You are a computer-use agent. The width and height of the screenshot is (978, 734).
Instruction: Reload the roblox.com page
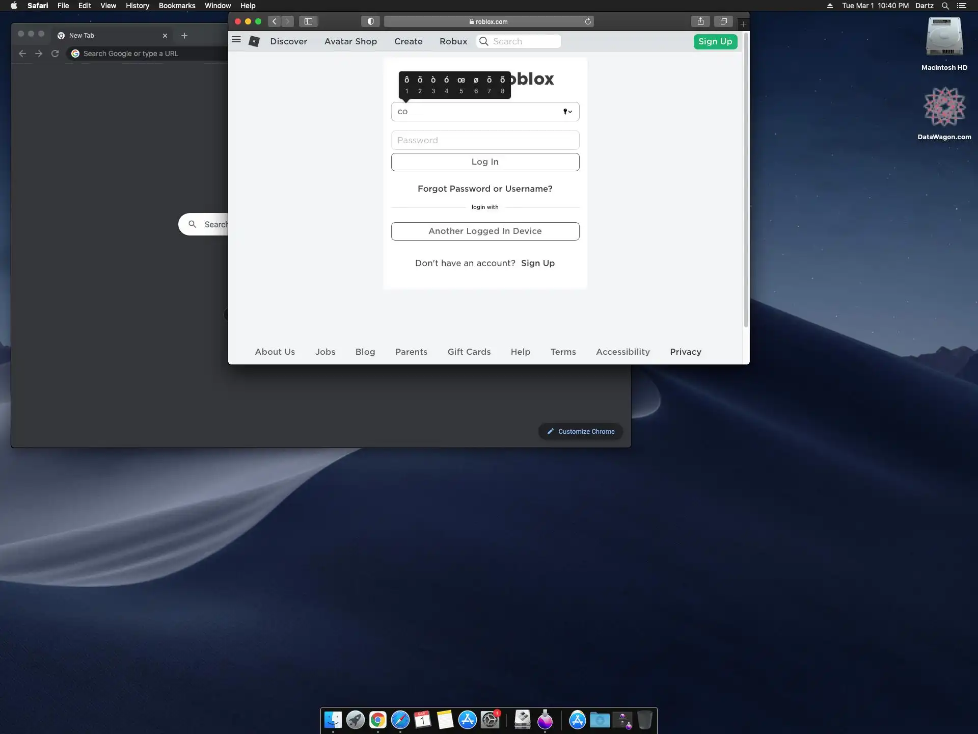(x=588, y=21)
